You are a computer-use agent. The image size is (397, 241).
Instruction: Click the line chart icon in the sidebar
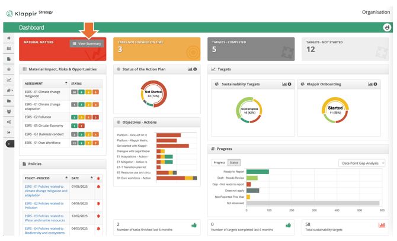tap(9, 80)
